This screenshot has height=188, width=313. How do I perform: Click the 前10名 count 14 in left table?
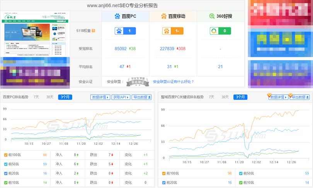45,183
